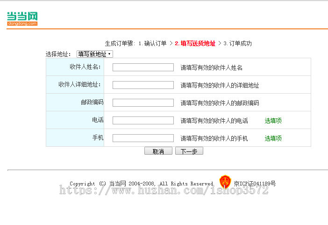The width and height of the screenshot is (328, 225).
Task: Click the 手机 input field
Action: [x=143, y=138]
